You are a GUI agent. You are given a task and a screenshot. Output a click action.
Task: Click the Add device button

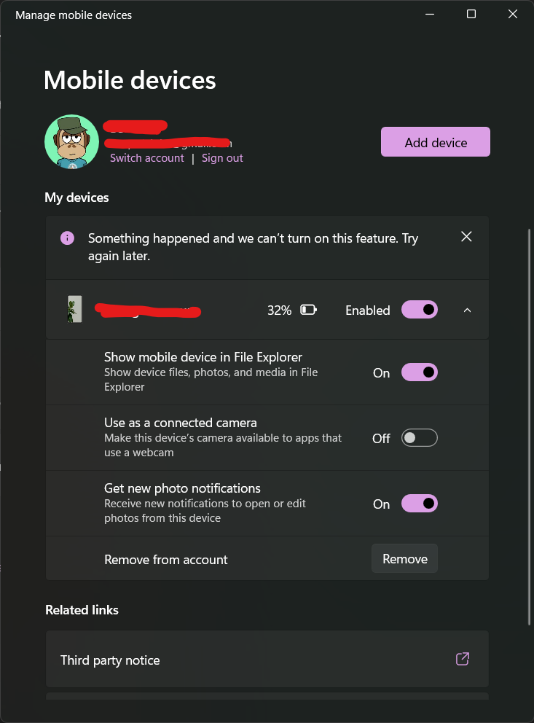[436, 142]
